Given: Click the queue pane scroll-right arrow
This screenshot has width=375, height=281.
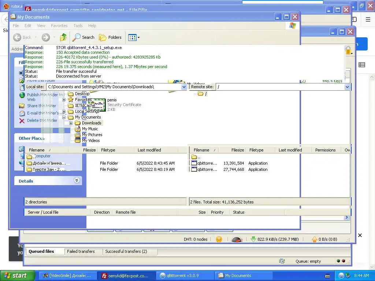Looking at the screenshot, I should 346,217.
